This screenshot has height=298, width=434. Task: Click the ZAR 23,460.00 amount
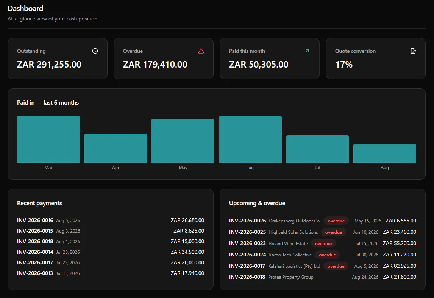click(x=400, y=232)
